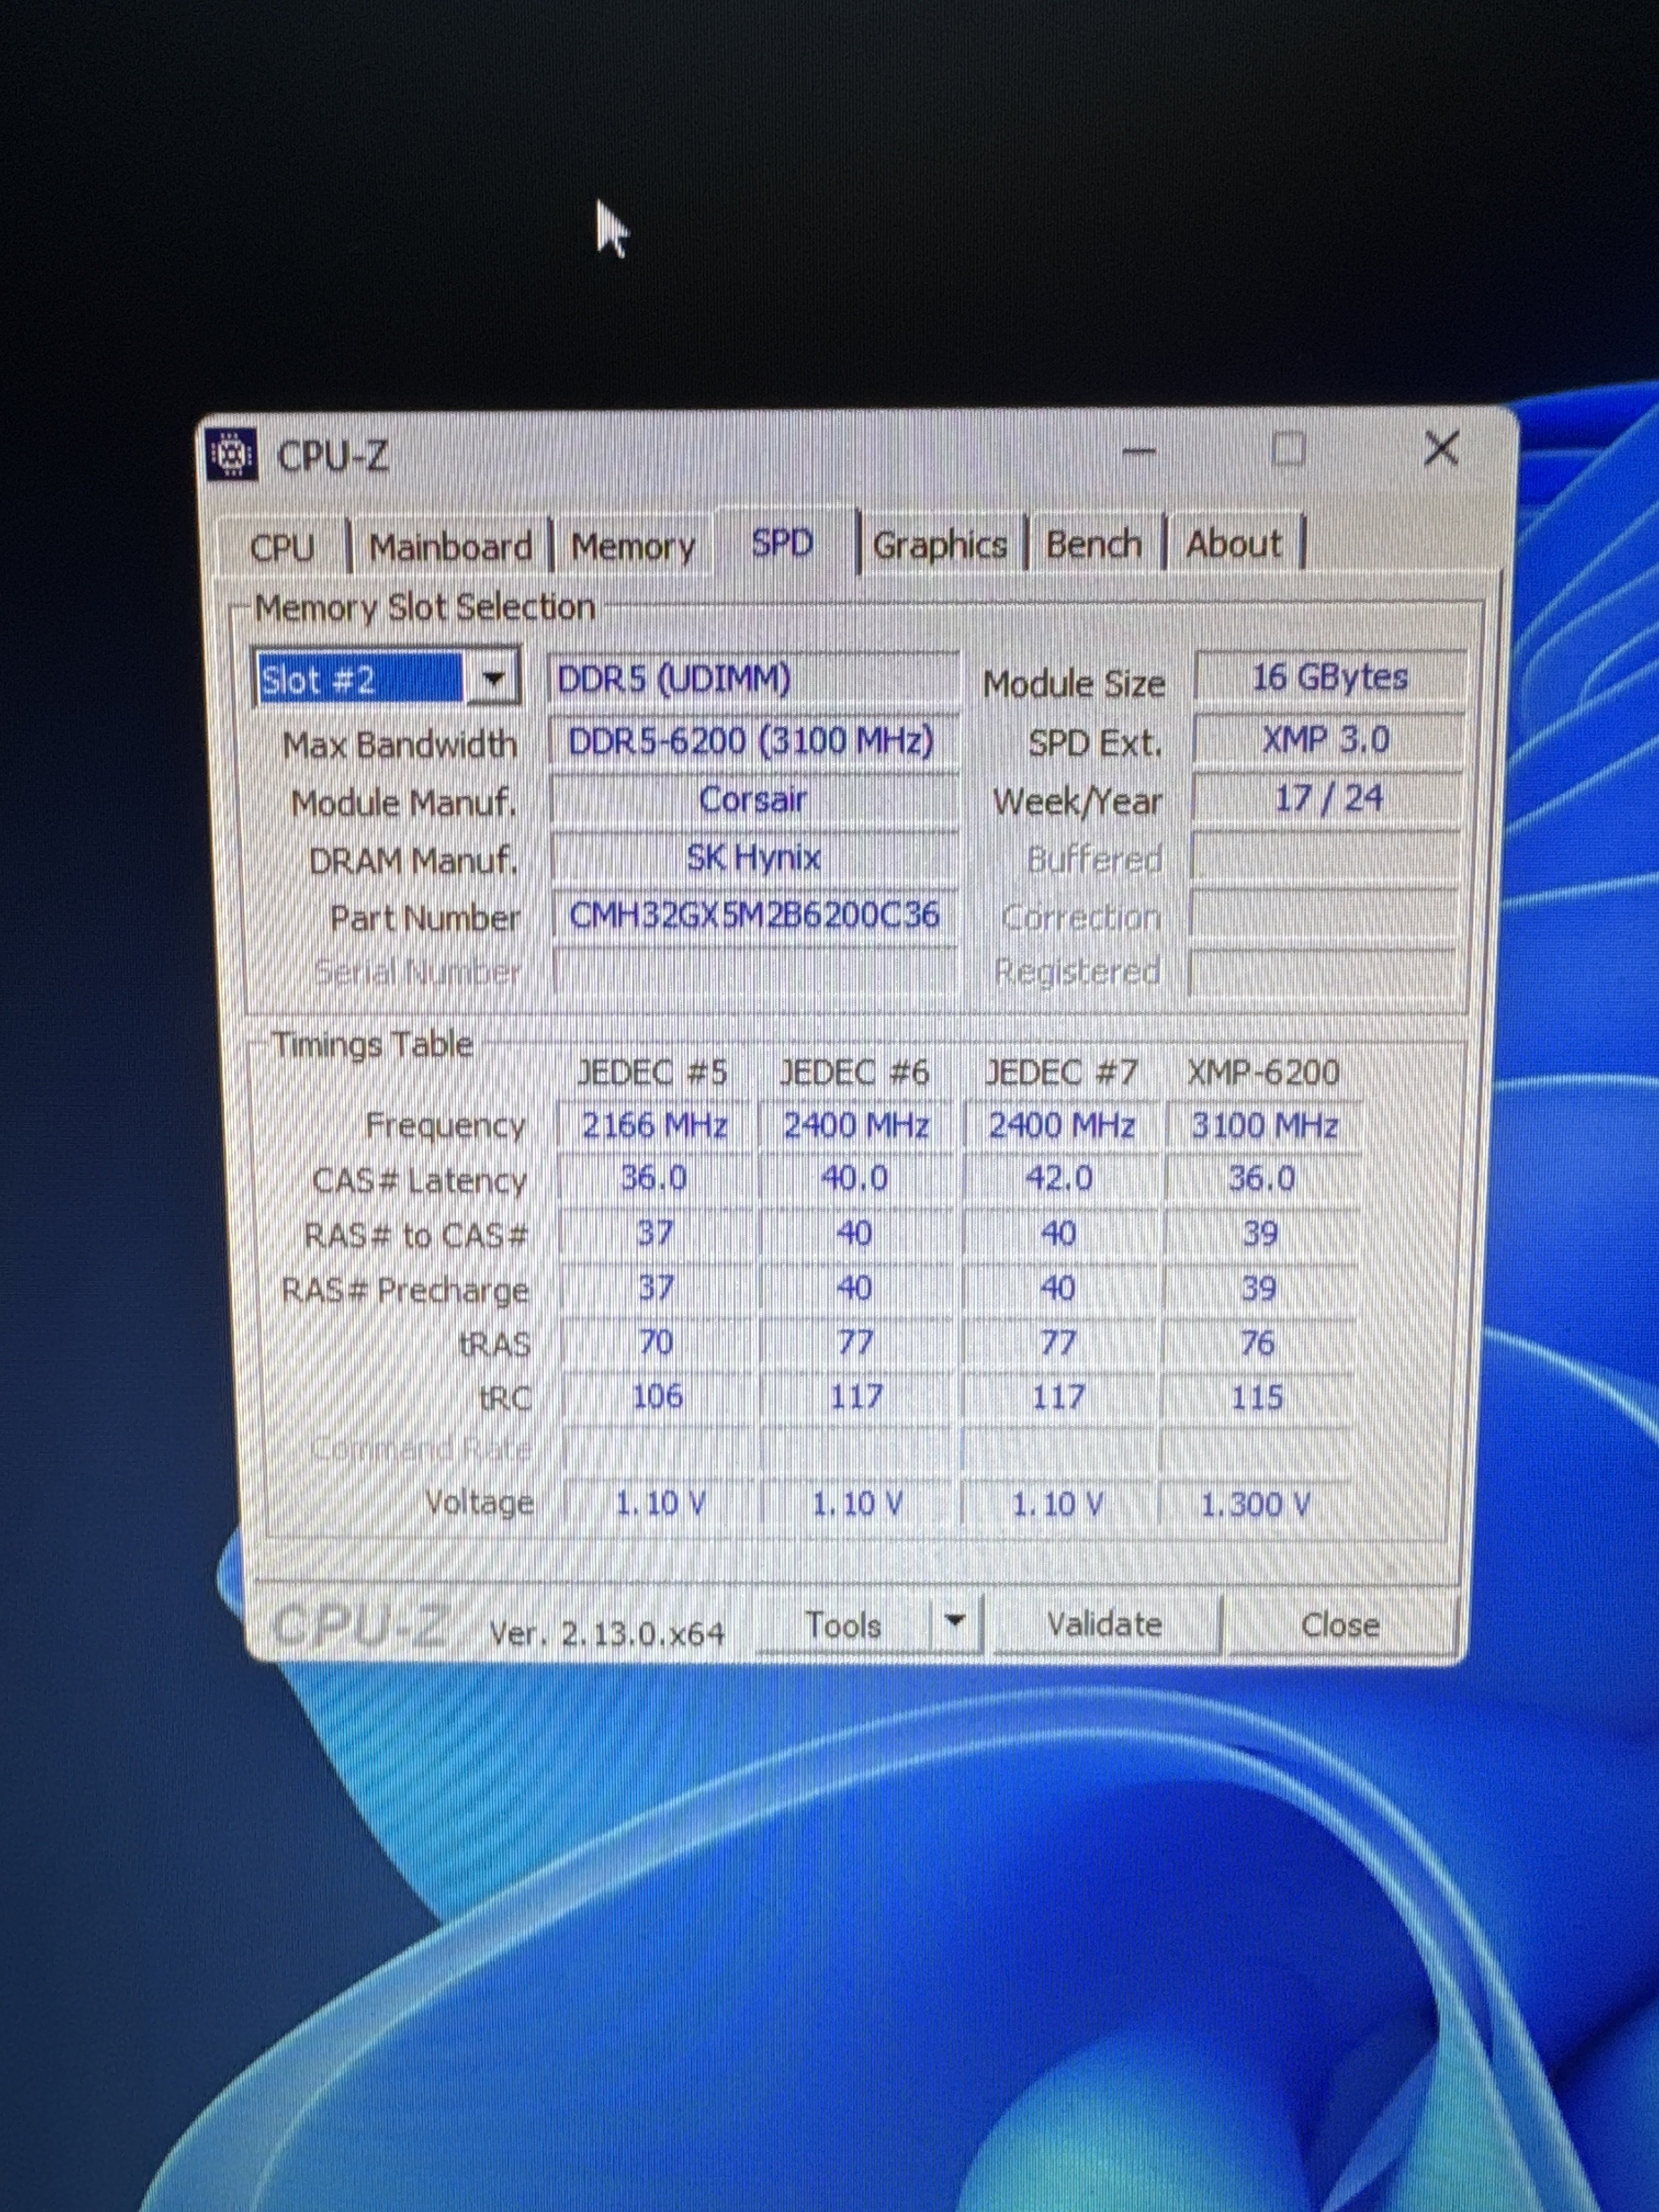This screenshot has height=2212, width=1659.
Task: Click the disabled maximize window icon
Action: (x=1288, y=450)
